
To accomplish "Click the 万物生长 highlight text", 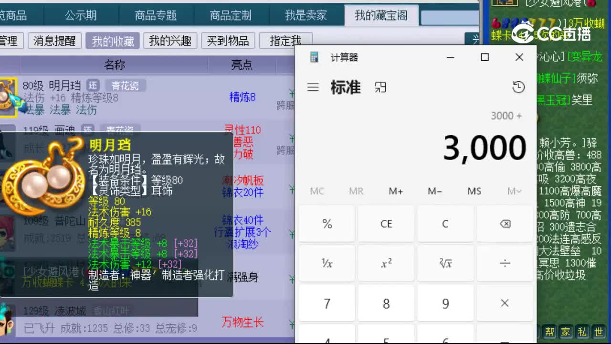I will pyautogui.click(x=242, y=322).
